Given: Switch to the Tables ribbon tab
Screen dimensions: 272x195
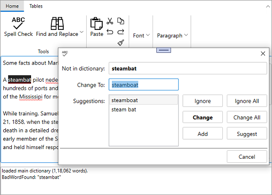Looking at the screenshot, I should [x=36, y=6].
